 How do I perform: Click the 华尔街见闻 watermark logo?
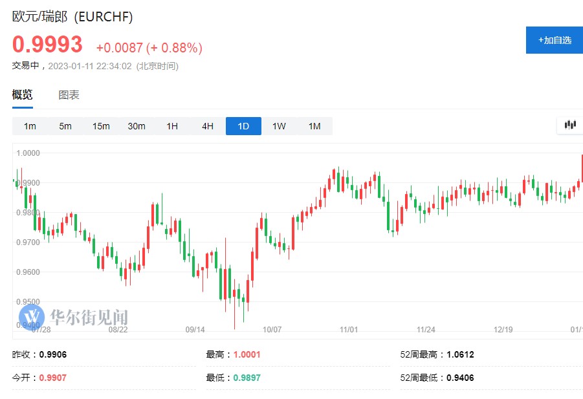coord(73,317)
